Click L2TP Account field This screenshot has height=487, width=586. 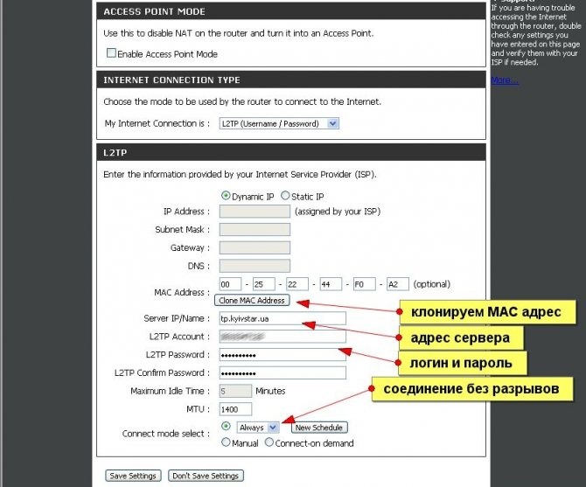click(x=283, y=337)
